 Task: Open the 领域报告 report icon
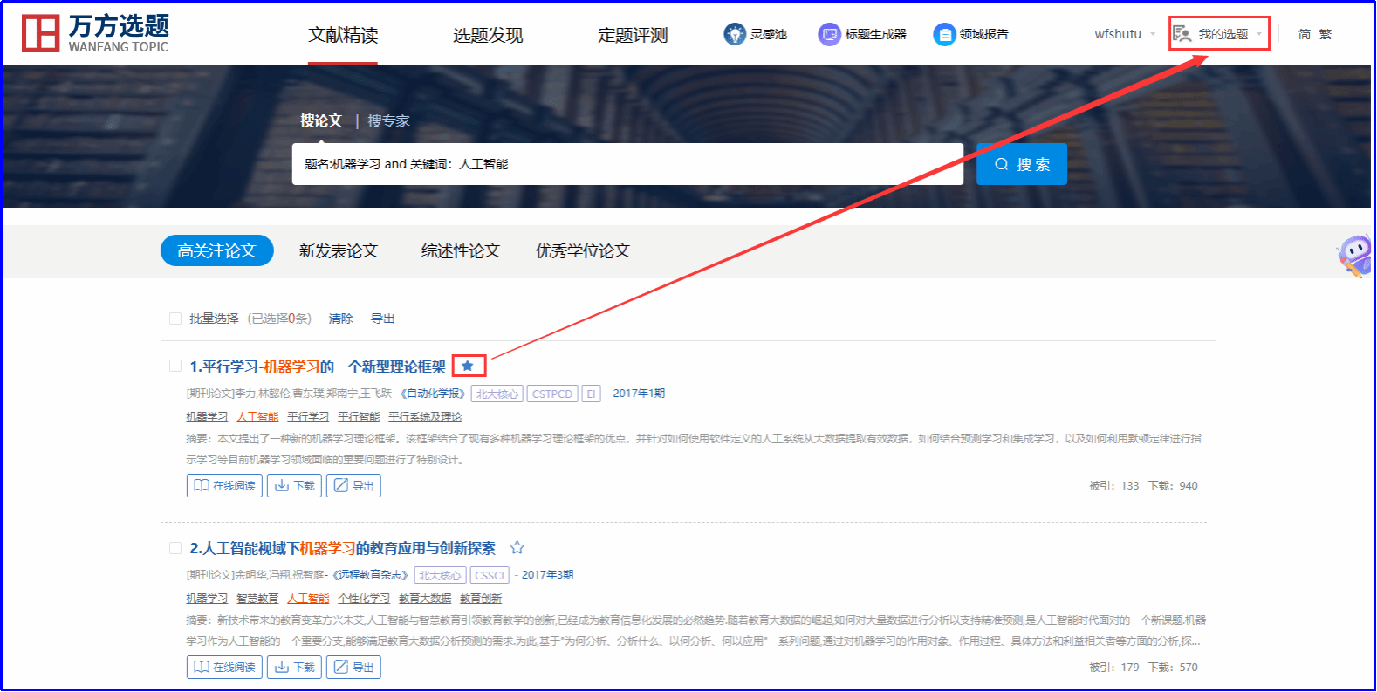coord(944,34)
